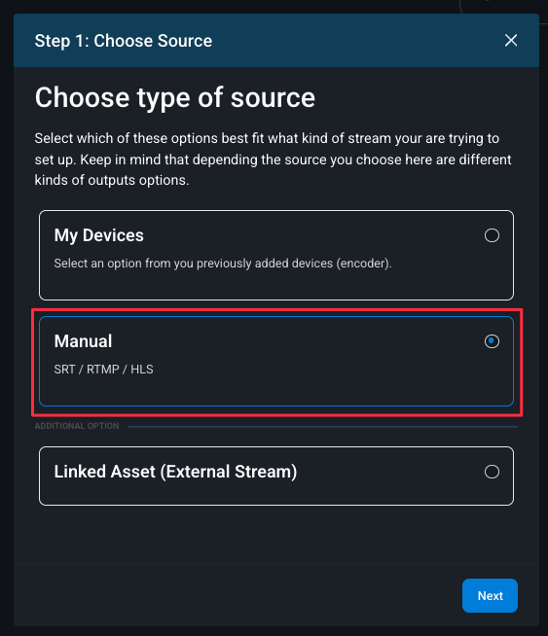This screenshot has height=636, width=548.
Task: Click empty space inside My Devices card
Action: click(284, 286)
